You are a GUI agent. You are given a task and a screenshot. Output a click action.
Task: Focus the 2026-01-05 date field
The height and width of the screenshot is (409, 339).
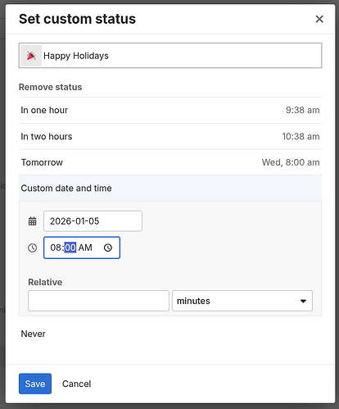(x=93, y=221)
